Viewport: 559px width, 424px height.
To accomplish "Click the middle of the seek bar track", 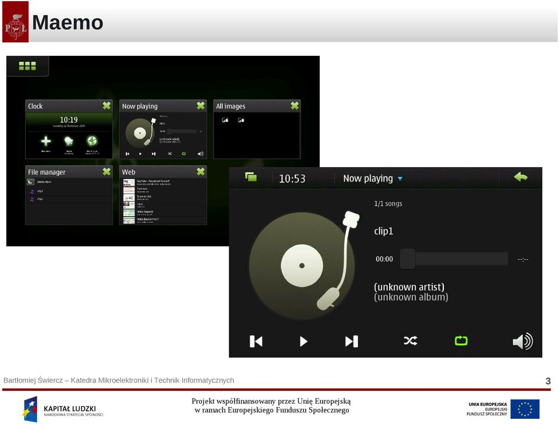I will coord(454,259).
